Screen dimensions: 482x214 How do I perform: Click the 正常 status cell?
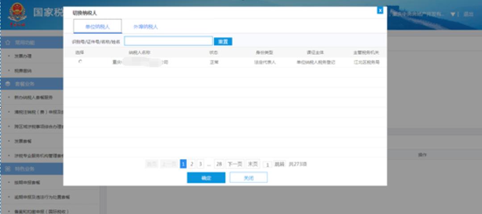click(x=214, y=62)
